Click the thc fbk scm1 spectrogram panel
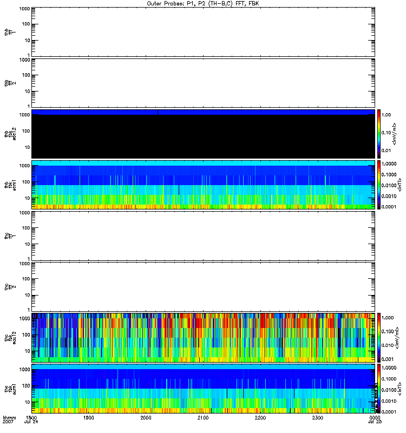This screenshot has width=406, height=433. pos(203,388)
